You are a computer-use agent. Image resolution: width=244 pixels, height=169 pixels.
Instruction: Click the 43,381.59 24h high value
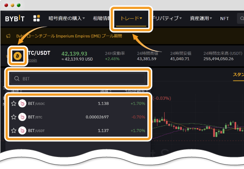pos(146,59)
